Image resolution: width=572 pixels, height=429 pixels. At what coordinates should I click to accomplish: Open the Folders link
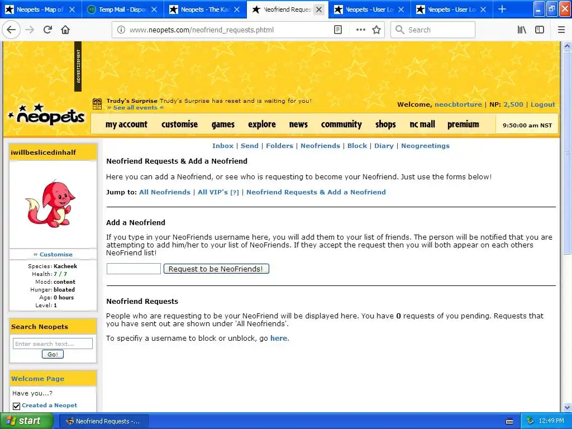click(x=279, y=146)
